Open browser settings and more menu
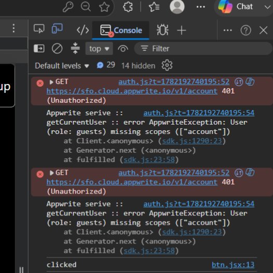Image resolution: width=273 pixels, height=273 pixels. coord(200,7)
